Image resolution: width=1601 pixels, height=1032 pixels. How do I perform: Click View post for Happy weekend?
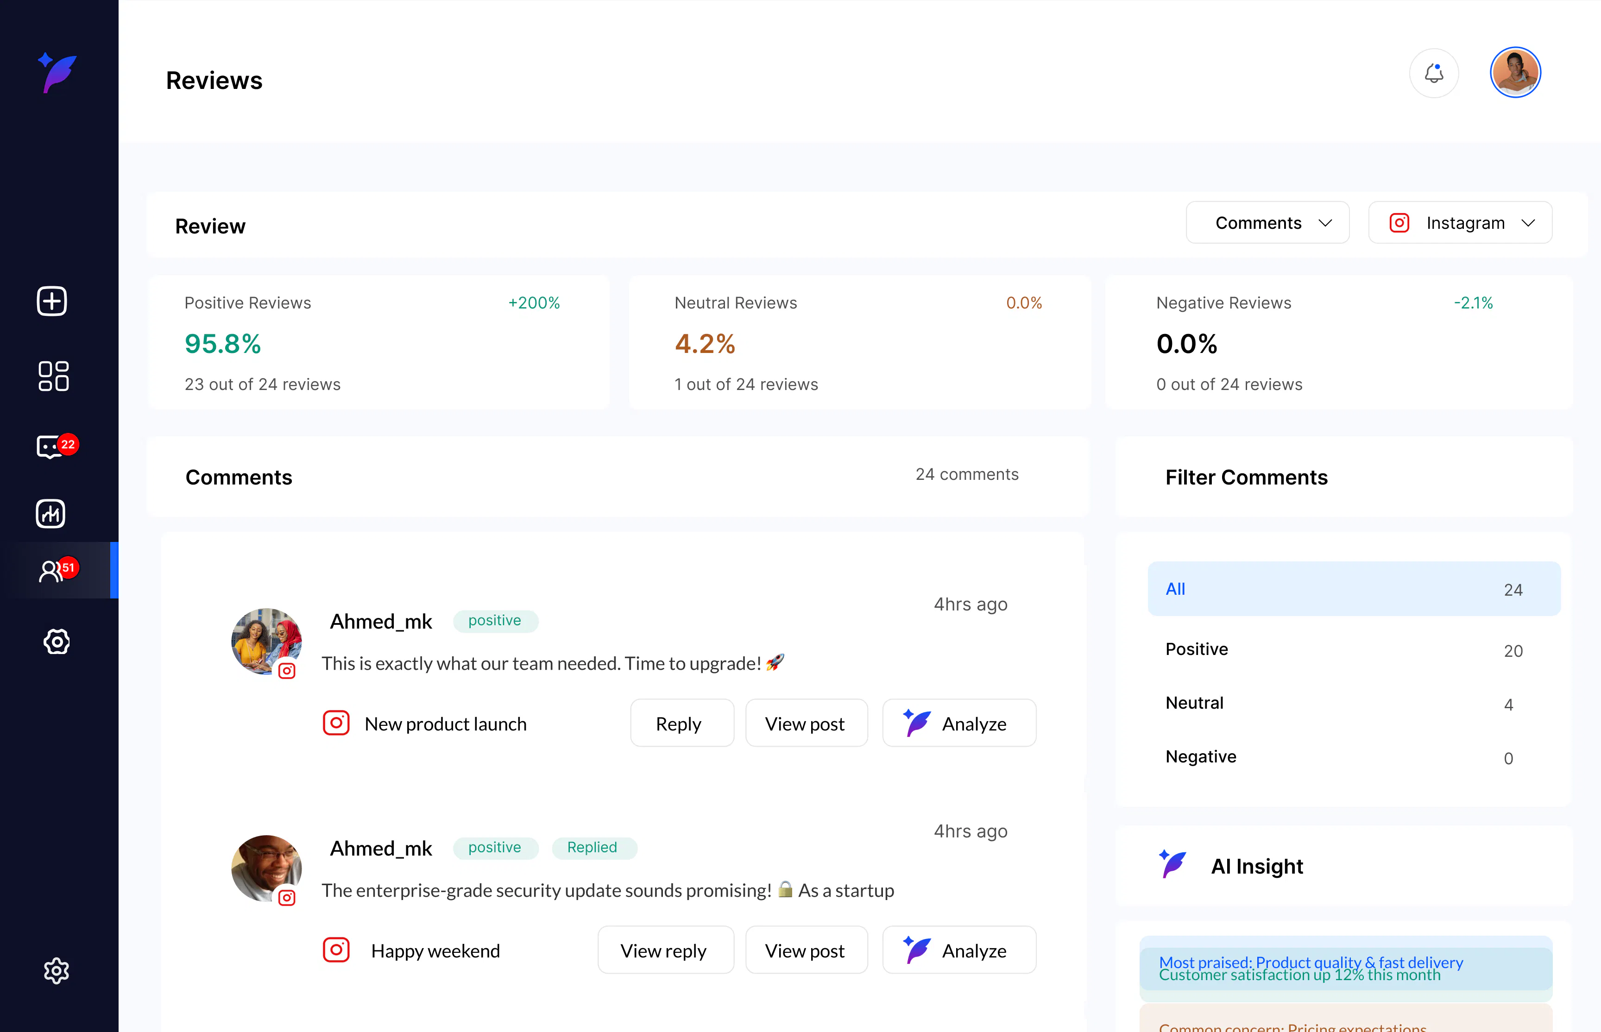(x=806, y=950)
